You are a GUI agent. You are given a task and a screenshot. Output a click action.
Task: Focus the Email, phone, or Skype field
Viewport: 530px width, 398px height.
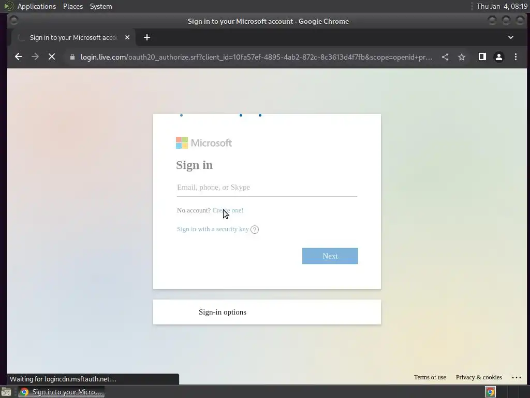(267, 188)
